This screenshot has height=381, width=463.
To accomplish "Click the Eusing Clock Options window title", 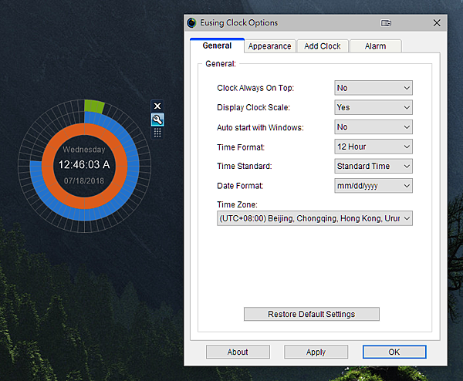I will coord(239,22).
